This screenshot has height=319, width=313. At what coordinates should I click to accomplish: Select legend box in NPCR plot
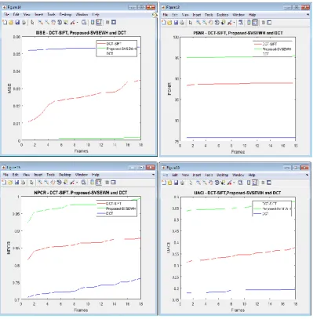coord(117,208)
